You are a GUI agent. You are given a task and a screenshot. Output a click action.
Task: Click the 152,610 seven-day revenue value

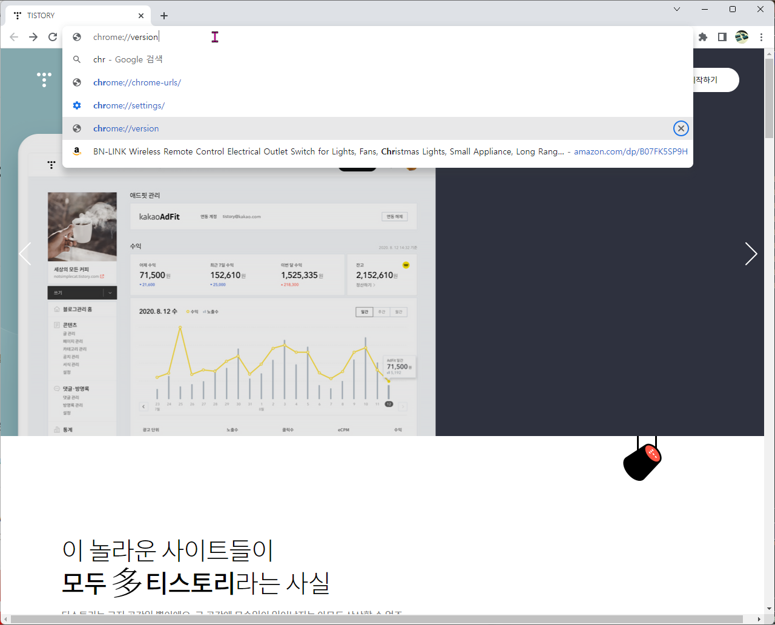pyautogui.click(x=225, y=276)
